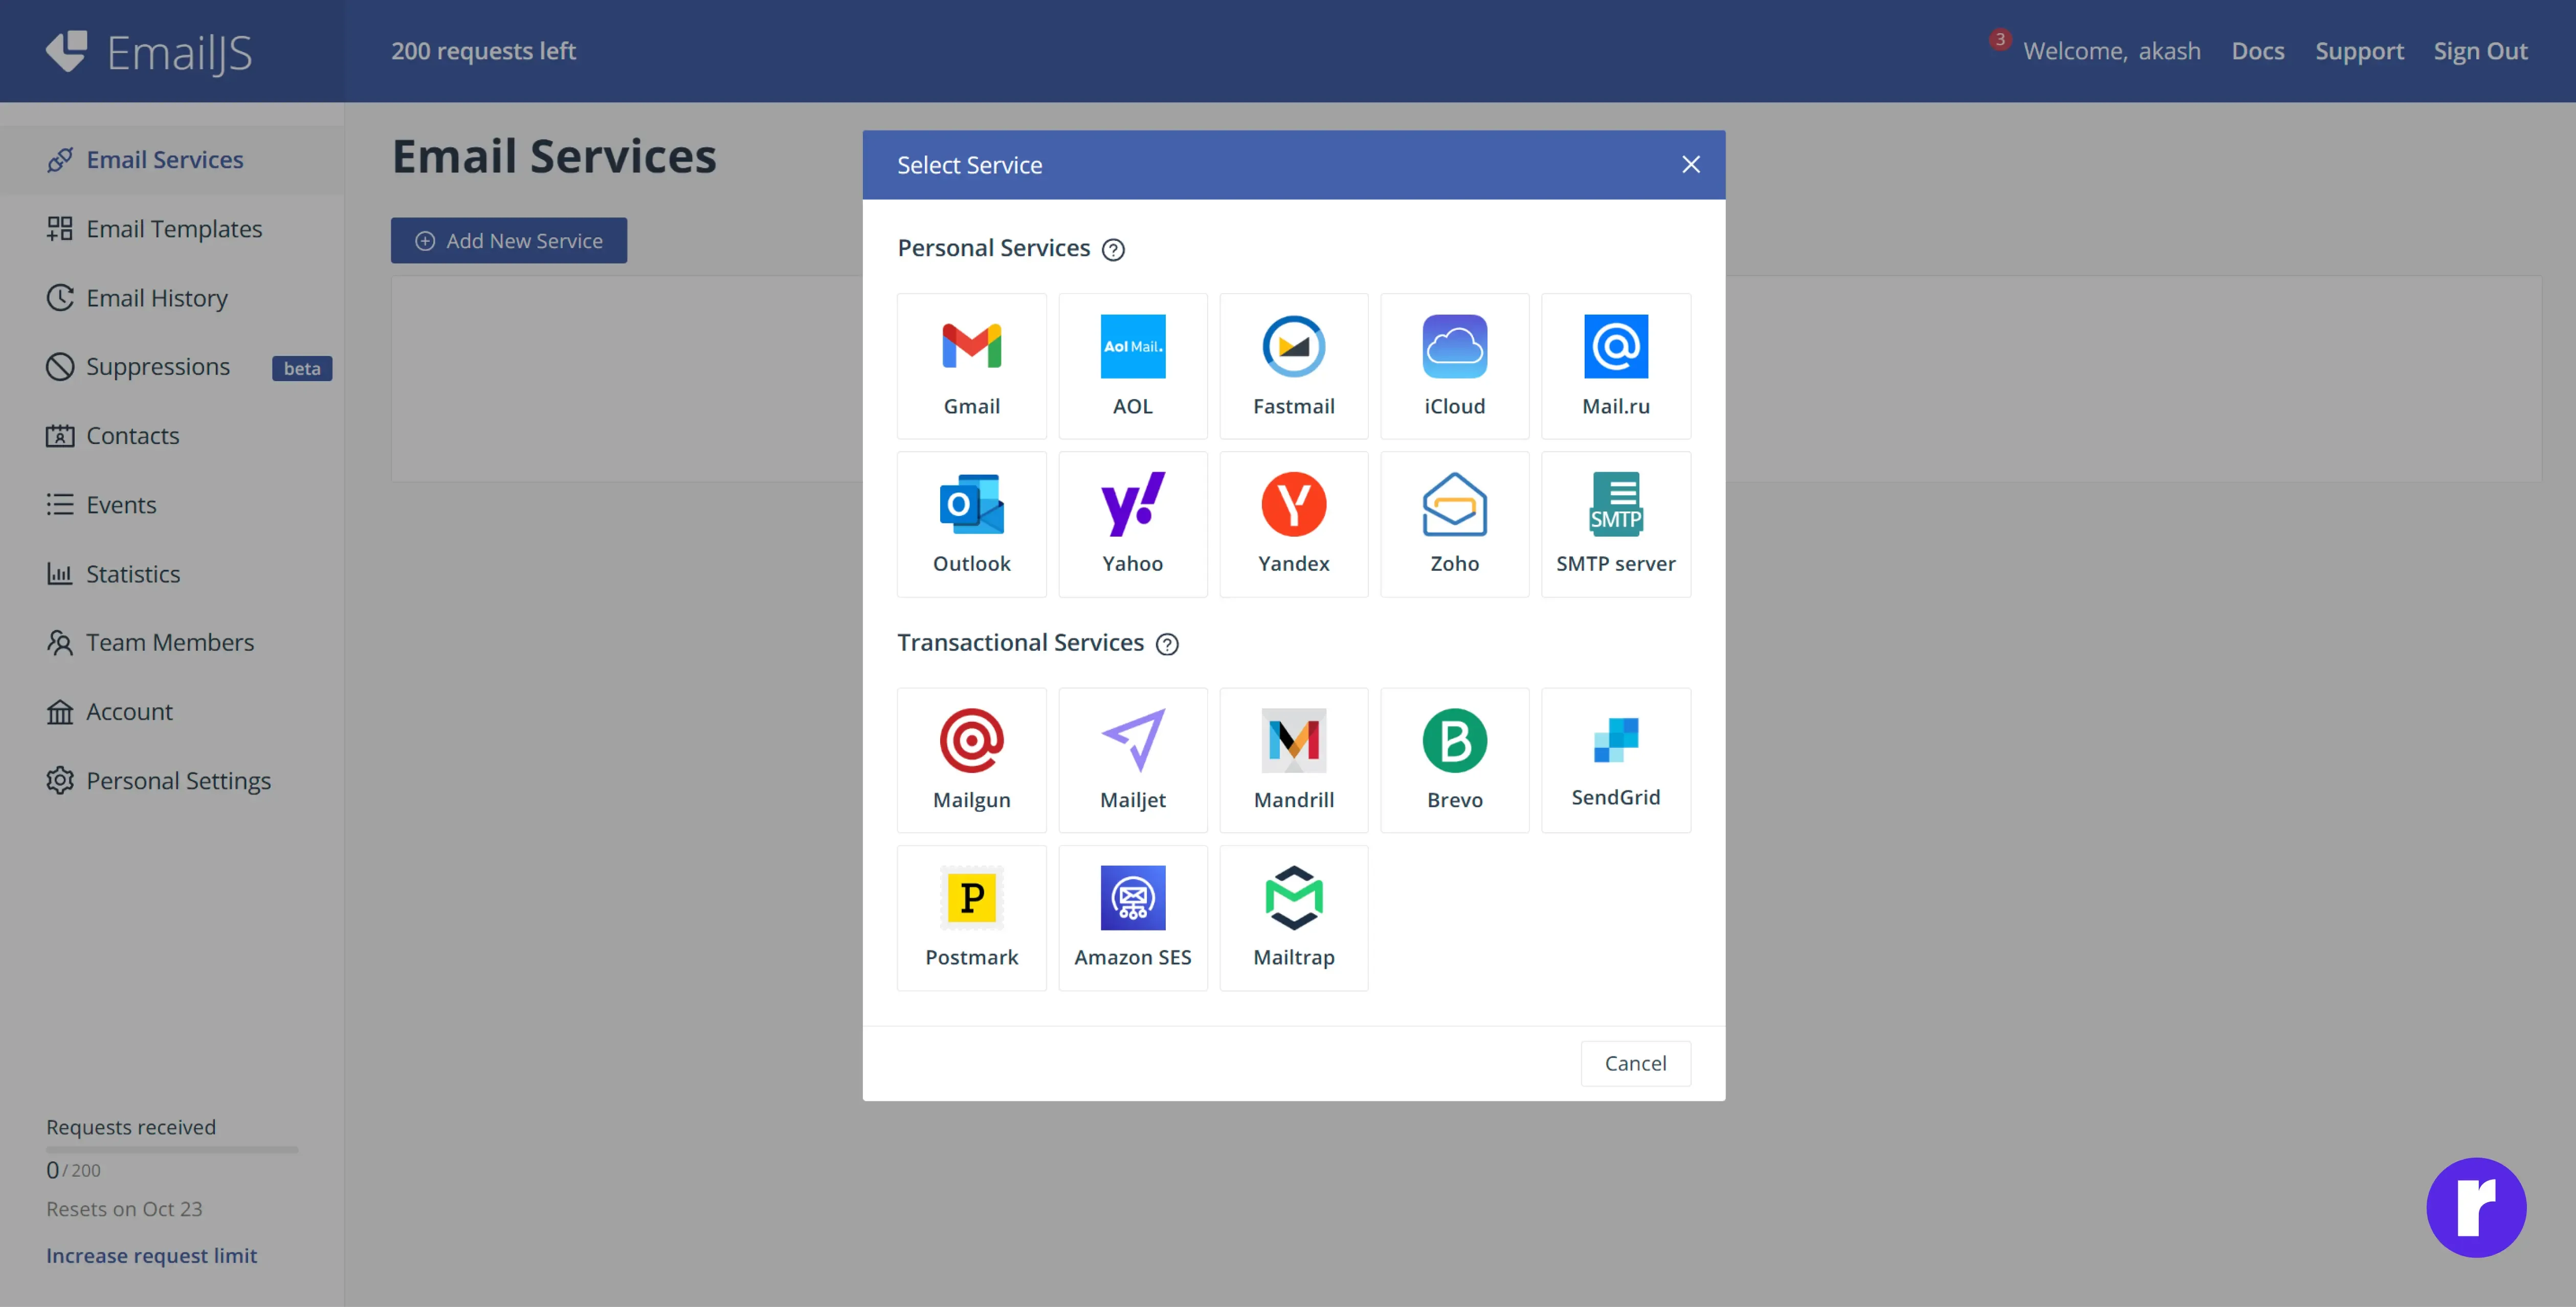Select the Zoho service
2576x1307 pixels.
(1454, 524)
